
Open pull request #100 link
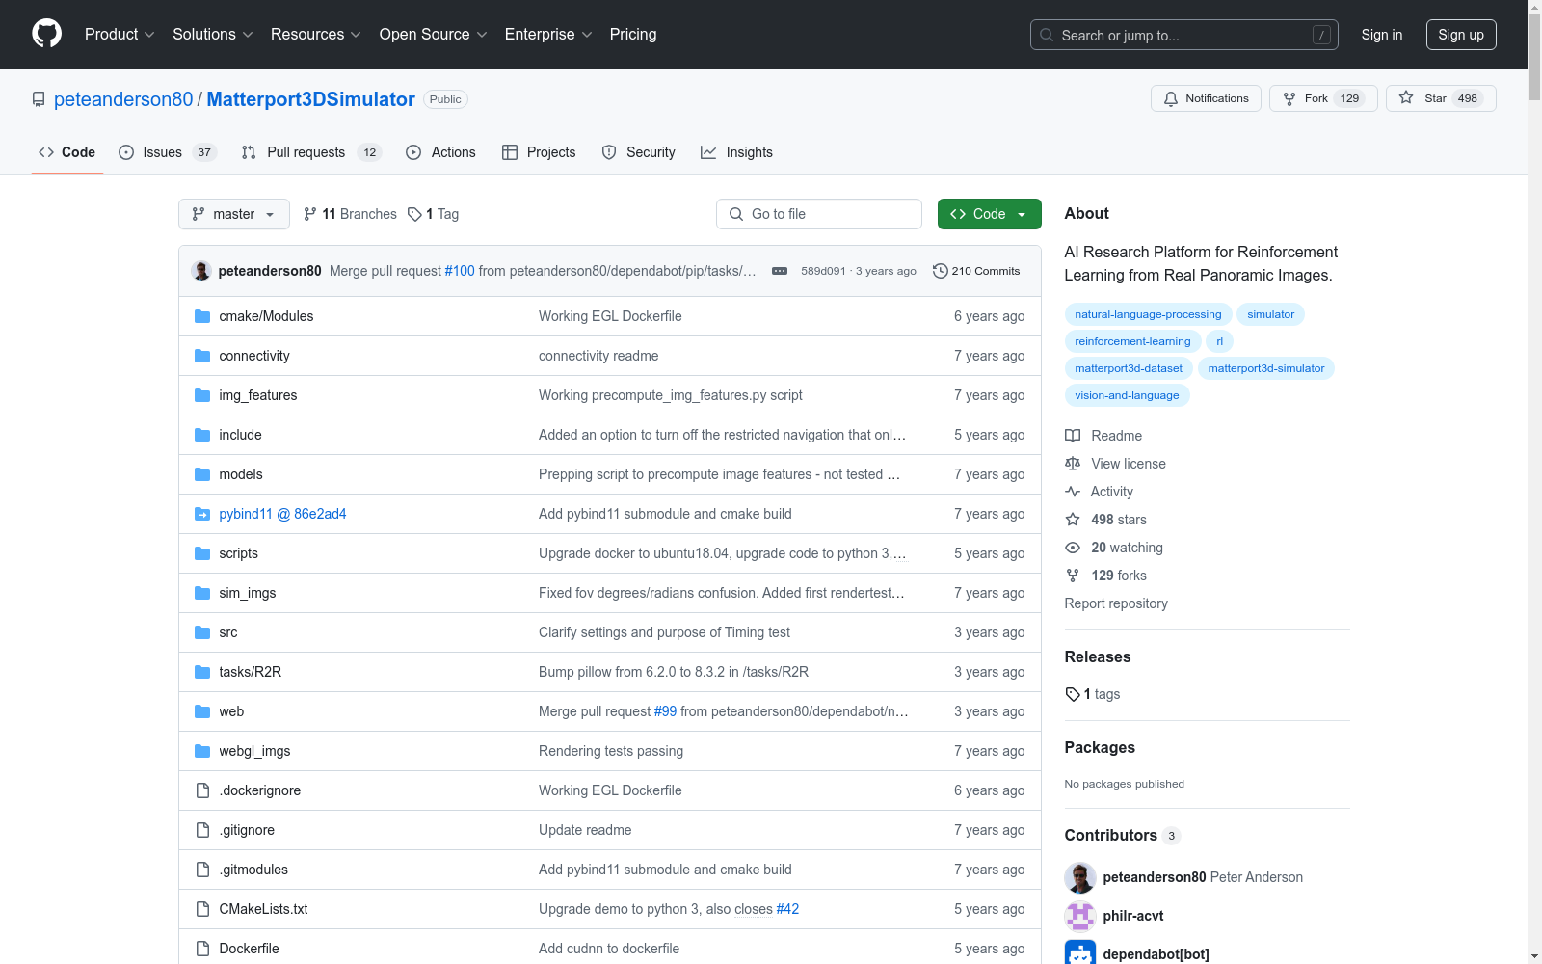tap(460, 271)
